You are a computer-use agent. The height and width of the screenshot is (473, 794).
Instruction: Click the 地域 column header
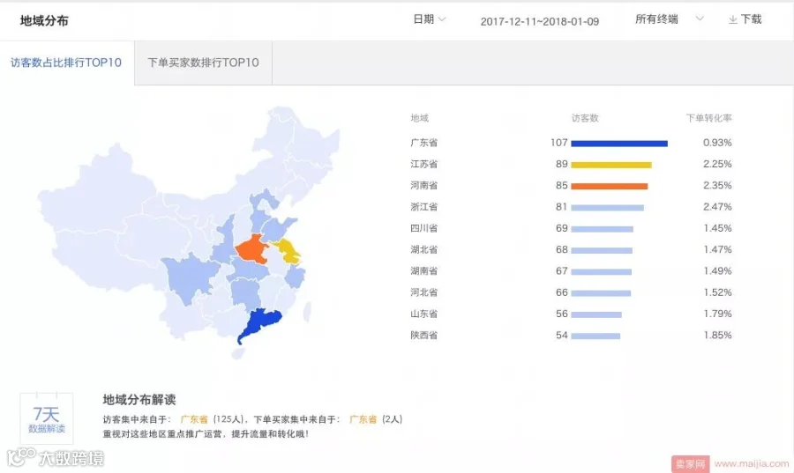[419, 118]
